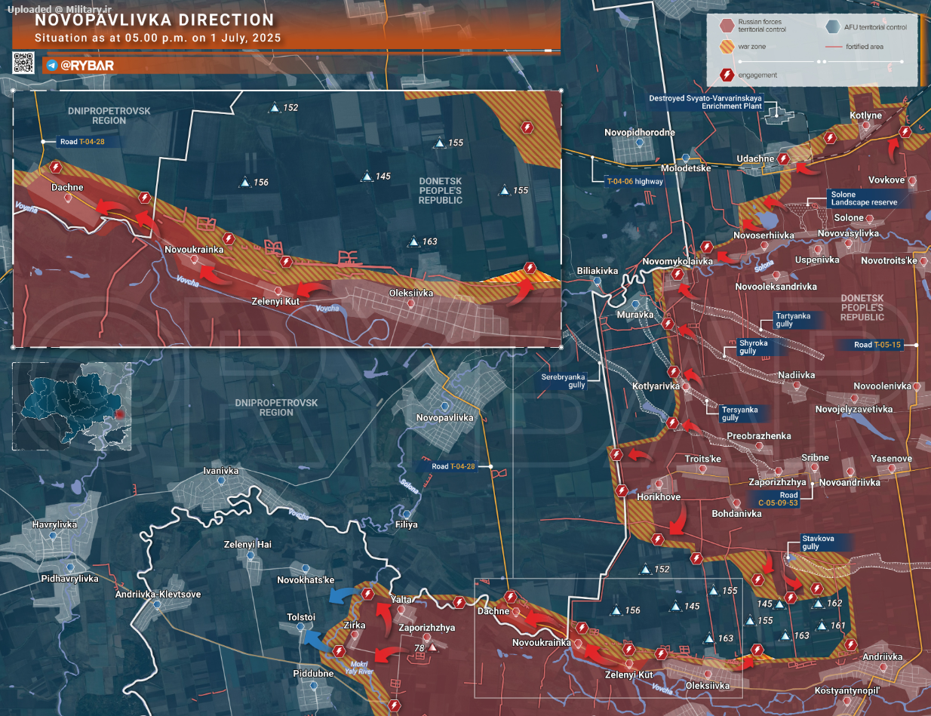The width and height of the screenshot is (931, 716).
Task: Click the Molodetske label
Action: tap(686, 168)
